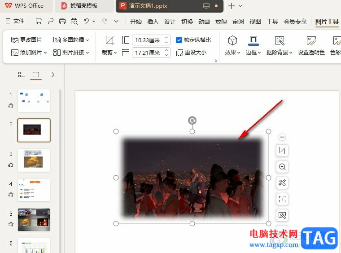Click the width field showing 17.21厘米

pyautogui.click(x=148, y=53)
